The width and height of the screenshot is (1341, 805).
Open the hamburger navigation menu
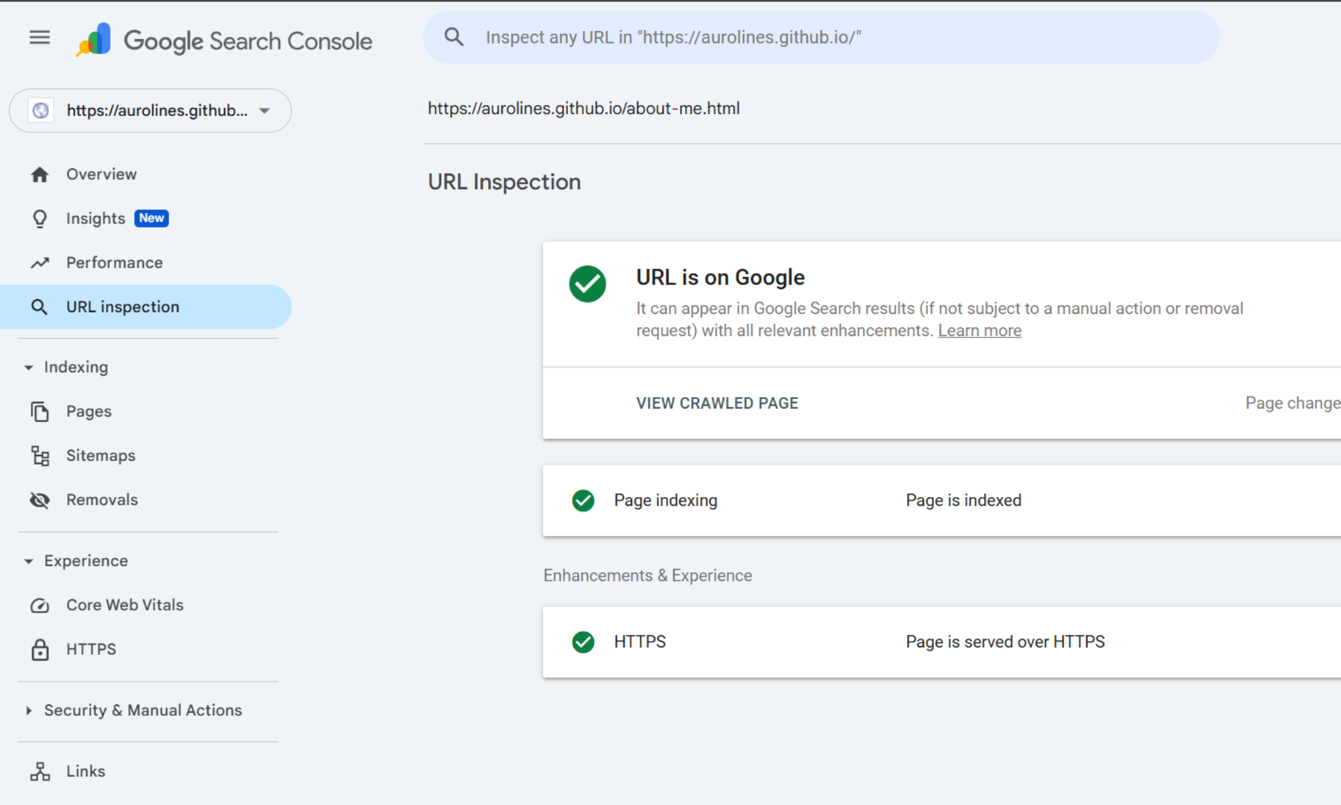coord(40,38)
